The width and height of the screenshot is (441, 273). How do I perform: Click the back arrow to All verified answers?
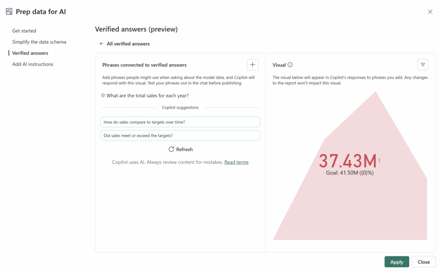pyautogui.click(x=102, y=44)
